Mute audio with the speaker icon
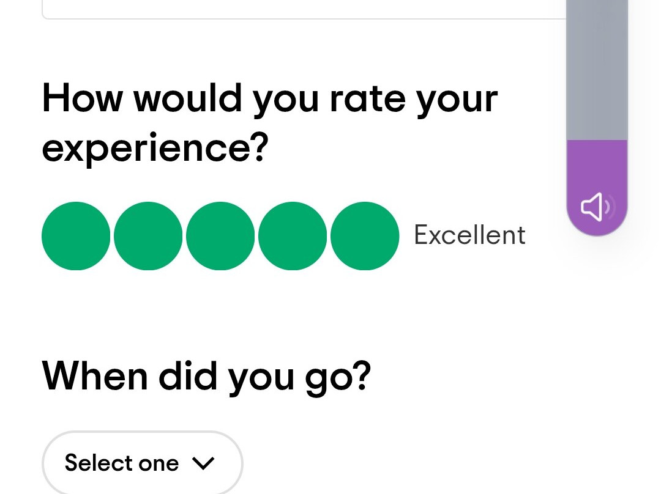Screen dimensions: 661x494 click(x=597, y=207)
